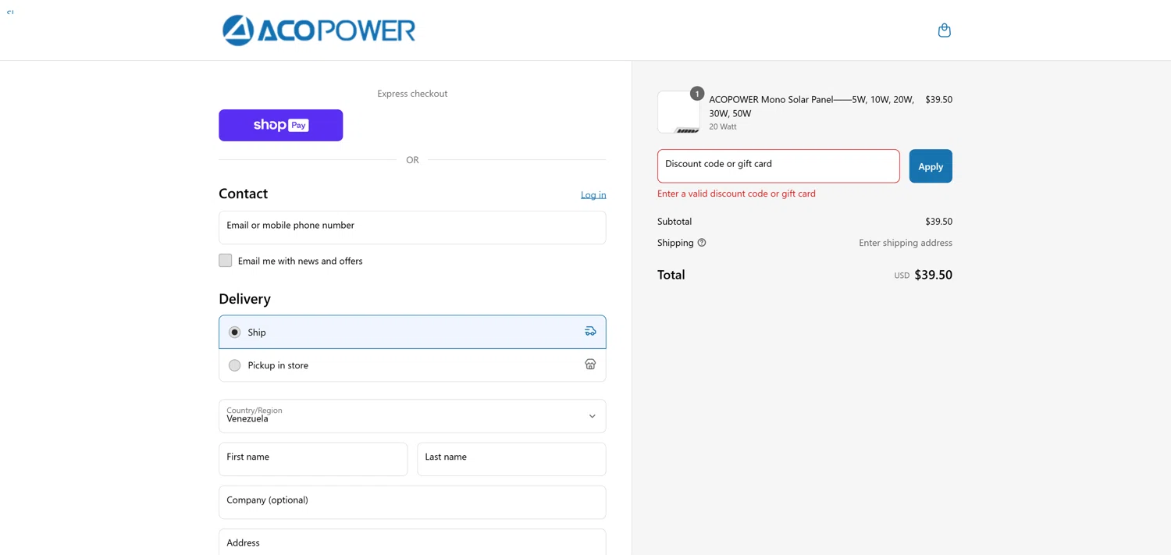This screenshot has width=1171, height=555.
Task: Open the Country/Region dropdown showing Venezuela
Action: coord(412,416)
